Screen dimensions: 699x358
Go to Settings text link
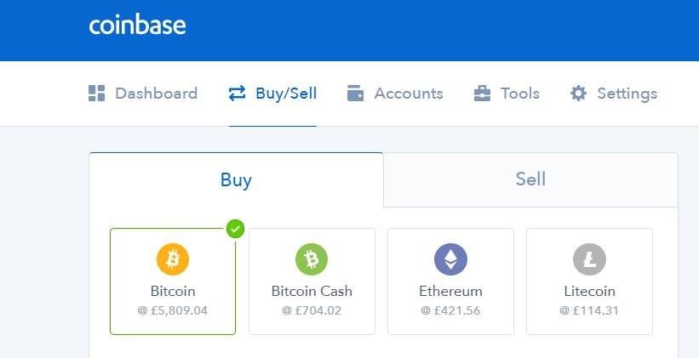[627, 94]
